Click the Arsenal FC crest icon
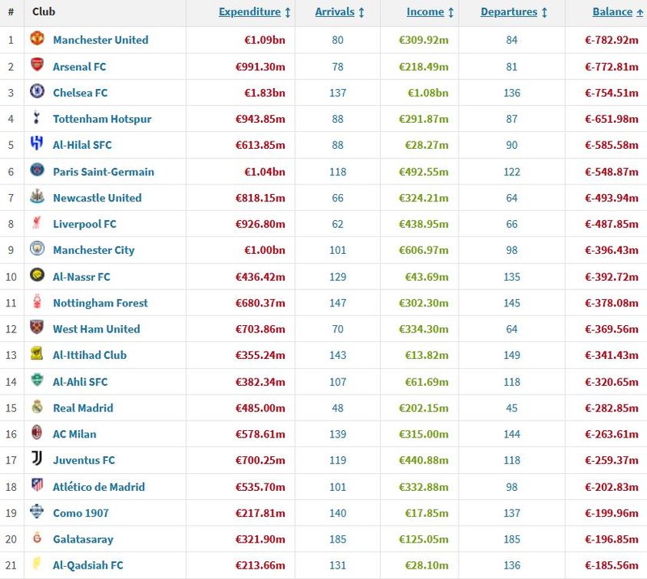Image resolution: width=647 pixels, height=579 pixels. (37, 65)
